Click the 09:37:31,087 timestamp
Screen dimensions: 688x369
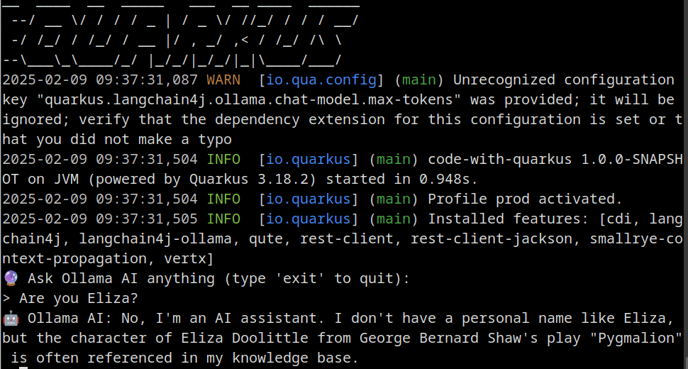(x=147, y=80)
